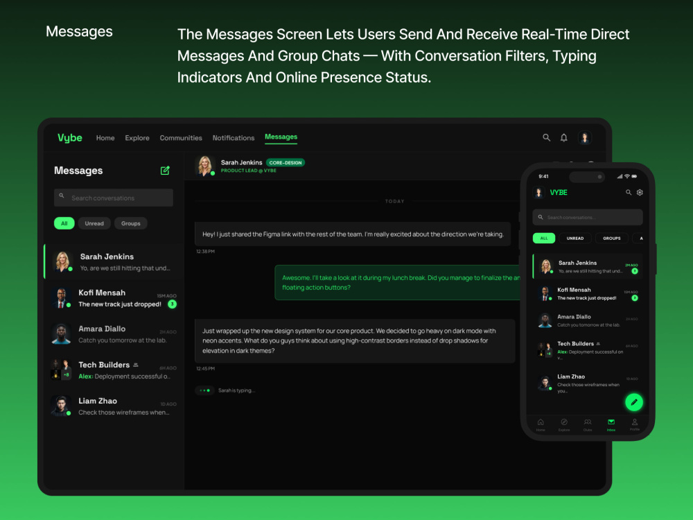This screenshot has height=520, width=693.
Task: Click Tech Builders group avatar on phone
Action: point(545,349)
